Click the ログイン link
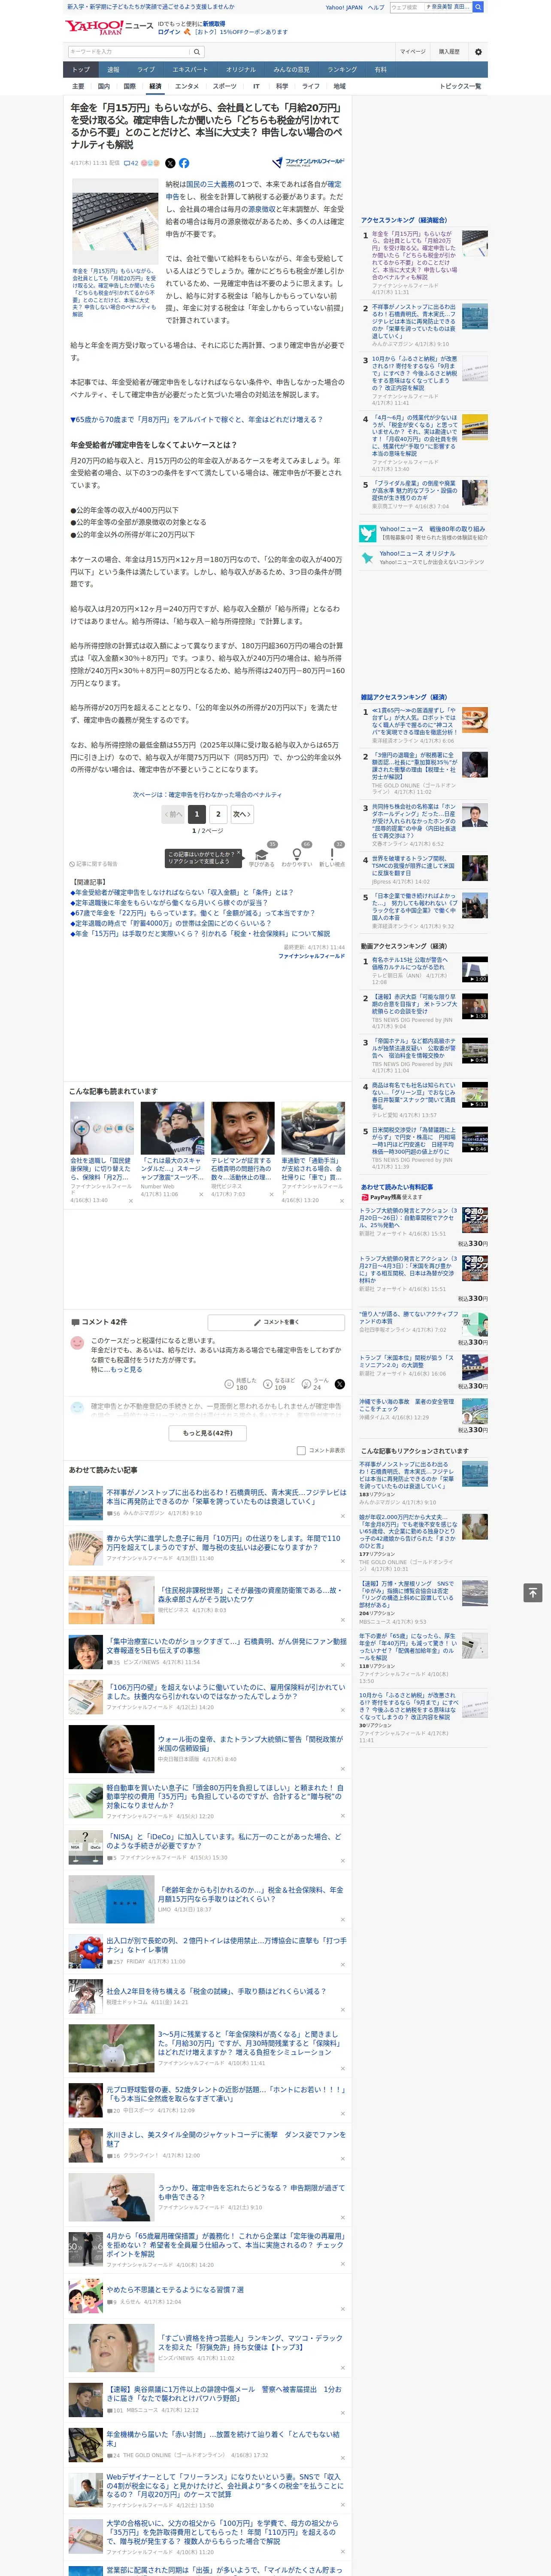The image size is (551, 2576). (169, 32)
